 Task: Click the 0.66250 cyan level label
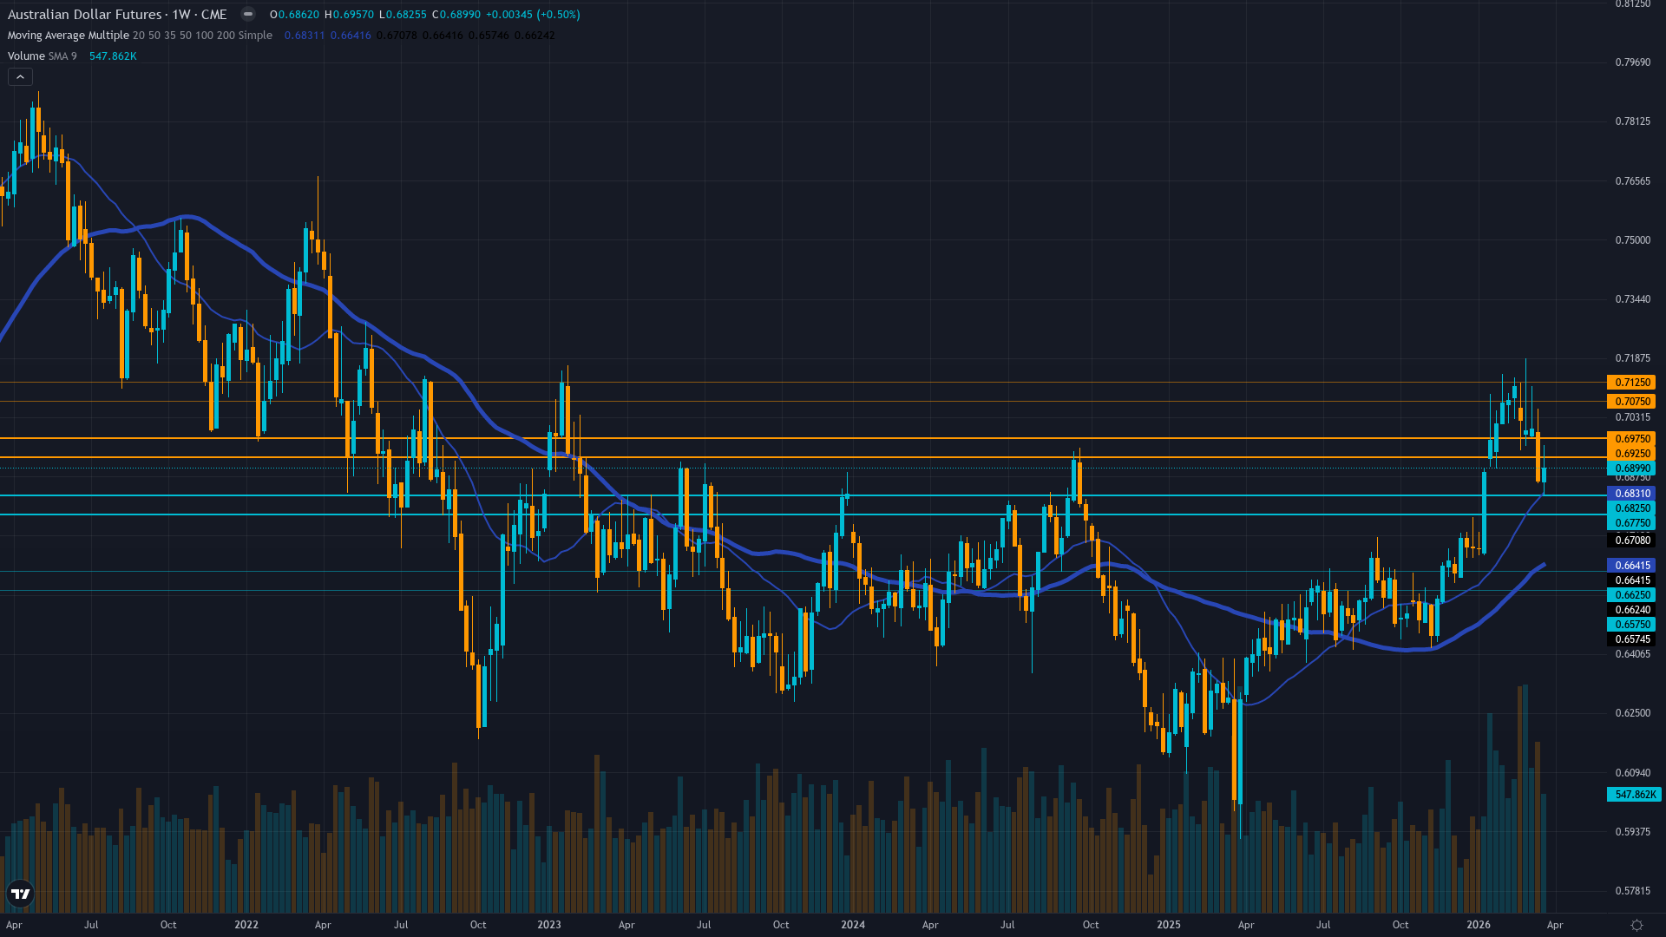tap(1635, 594)
